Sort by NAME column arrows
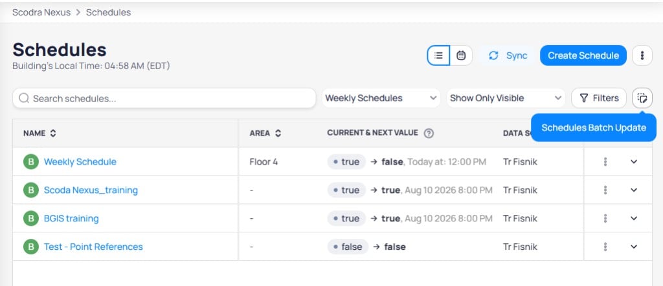The height and width of the screenshot is (286, 663). click(x=53, y=133)
